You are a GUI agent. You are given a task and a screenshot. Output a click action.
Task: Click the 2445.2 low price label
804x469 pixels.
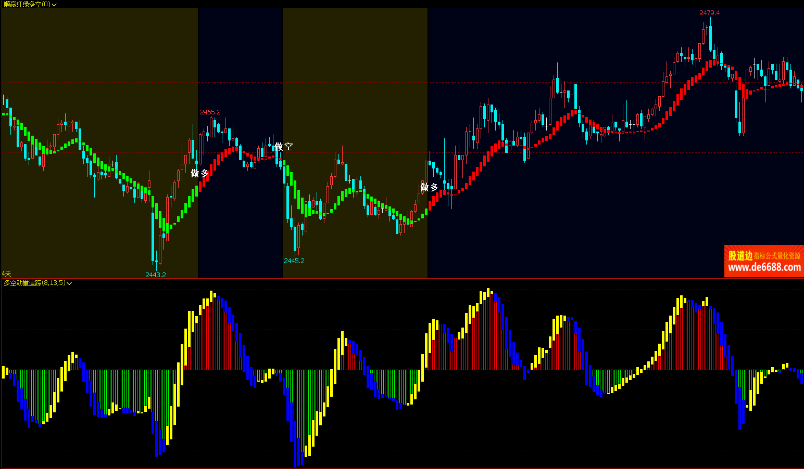pyautogui.click(x=294, y=260)
